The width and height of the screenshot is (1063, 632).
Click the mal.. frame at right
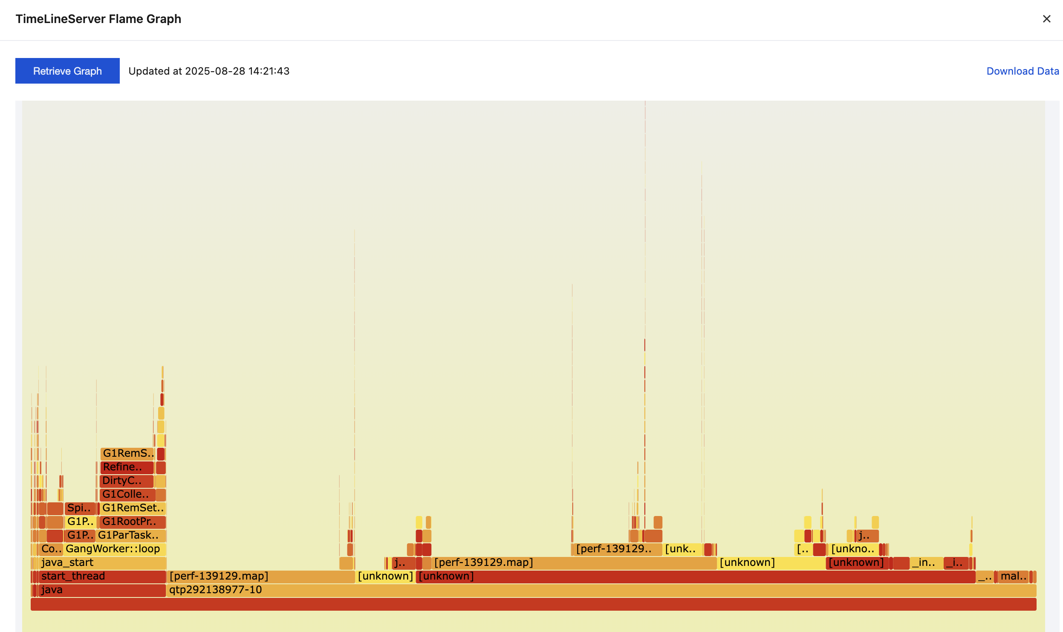(1013, 577)
